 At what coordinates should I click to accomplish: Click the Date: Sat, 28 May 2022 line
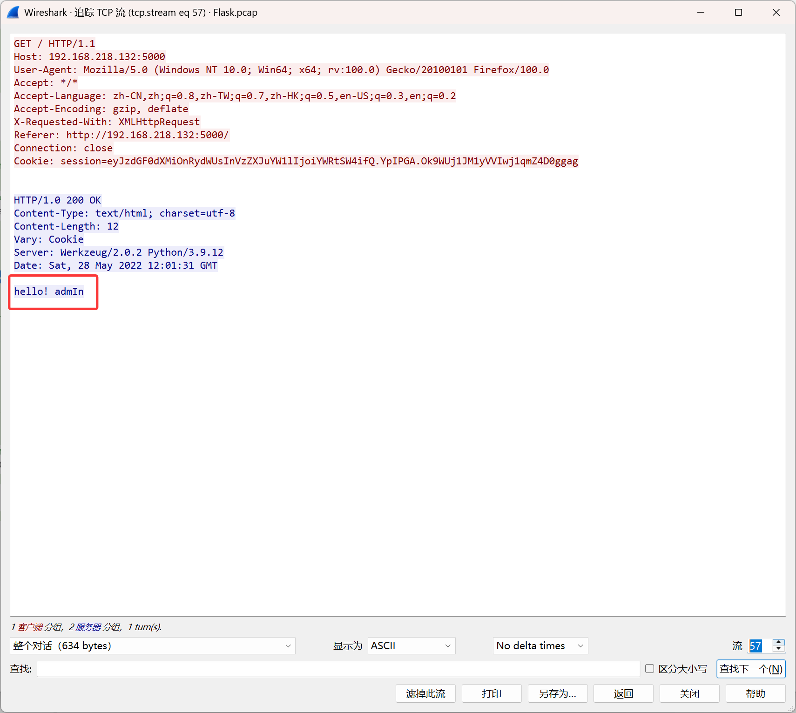[x=115, y=265]
